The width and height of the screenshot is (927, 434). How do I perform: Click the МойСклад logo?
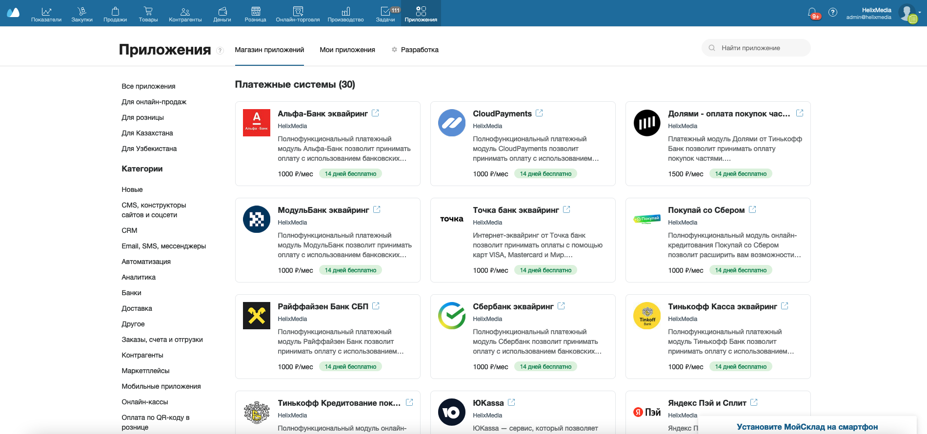[x=13, y=13]
